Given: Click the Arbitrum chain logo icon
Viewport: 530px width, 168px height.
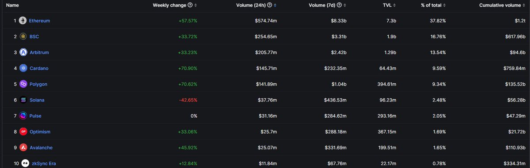Looking at the screenshot, I should tap(23, 52).
